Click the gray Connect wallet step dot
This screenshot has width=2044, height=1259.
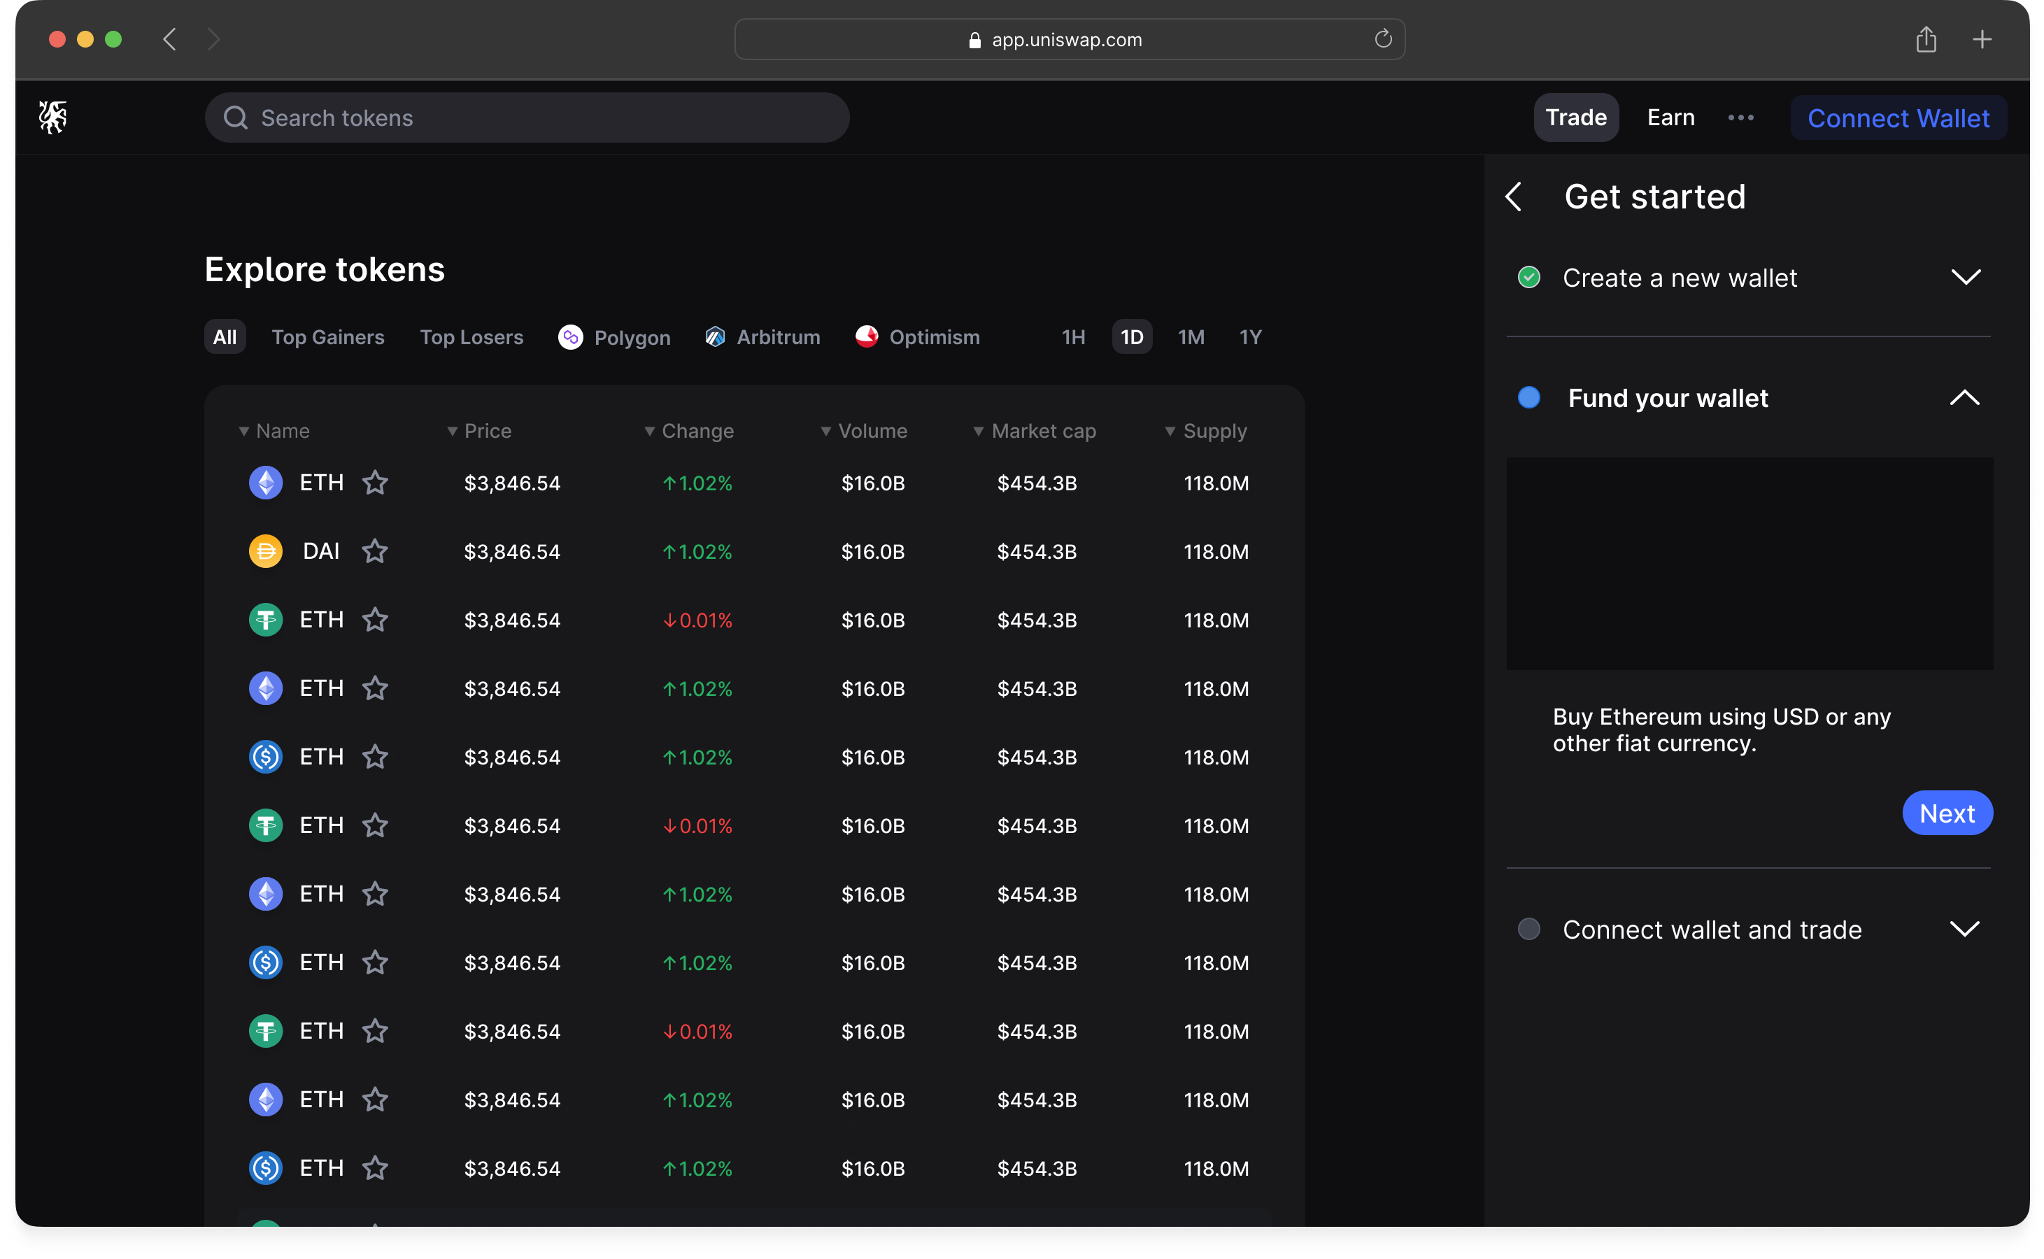click(x=1528, y=928)
